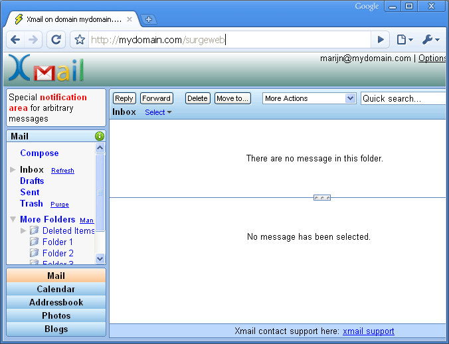Click the browser back arrow button

point(16,40)
